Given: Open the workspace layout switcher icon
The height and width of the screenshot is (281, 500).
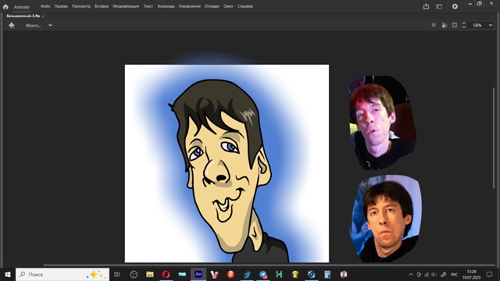Looking at the screenshot, I should pos(439,6).
